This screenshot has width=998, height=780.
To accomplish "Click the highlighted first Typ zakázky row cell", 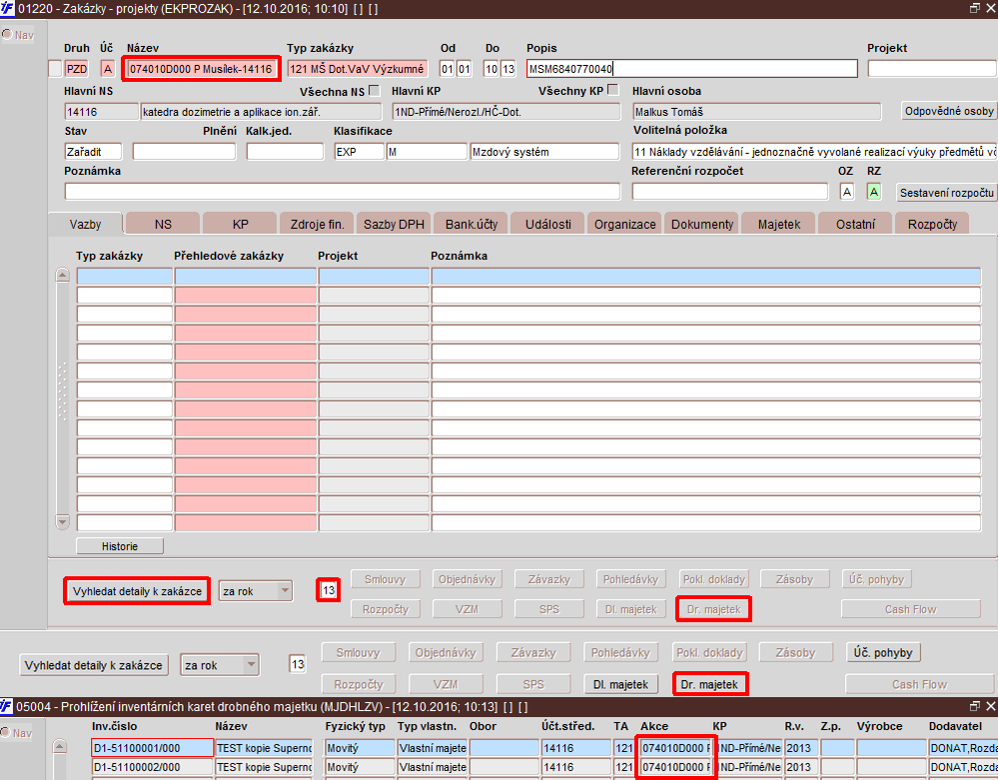I will pyautogui.click(x=124, y=276).
